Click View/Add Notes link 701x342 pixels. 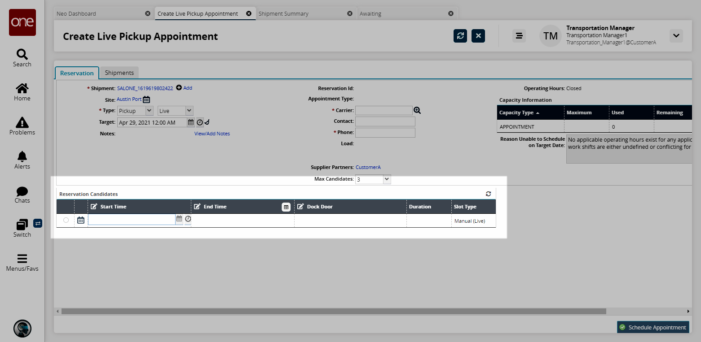tap(212, 134)
